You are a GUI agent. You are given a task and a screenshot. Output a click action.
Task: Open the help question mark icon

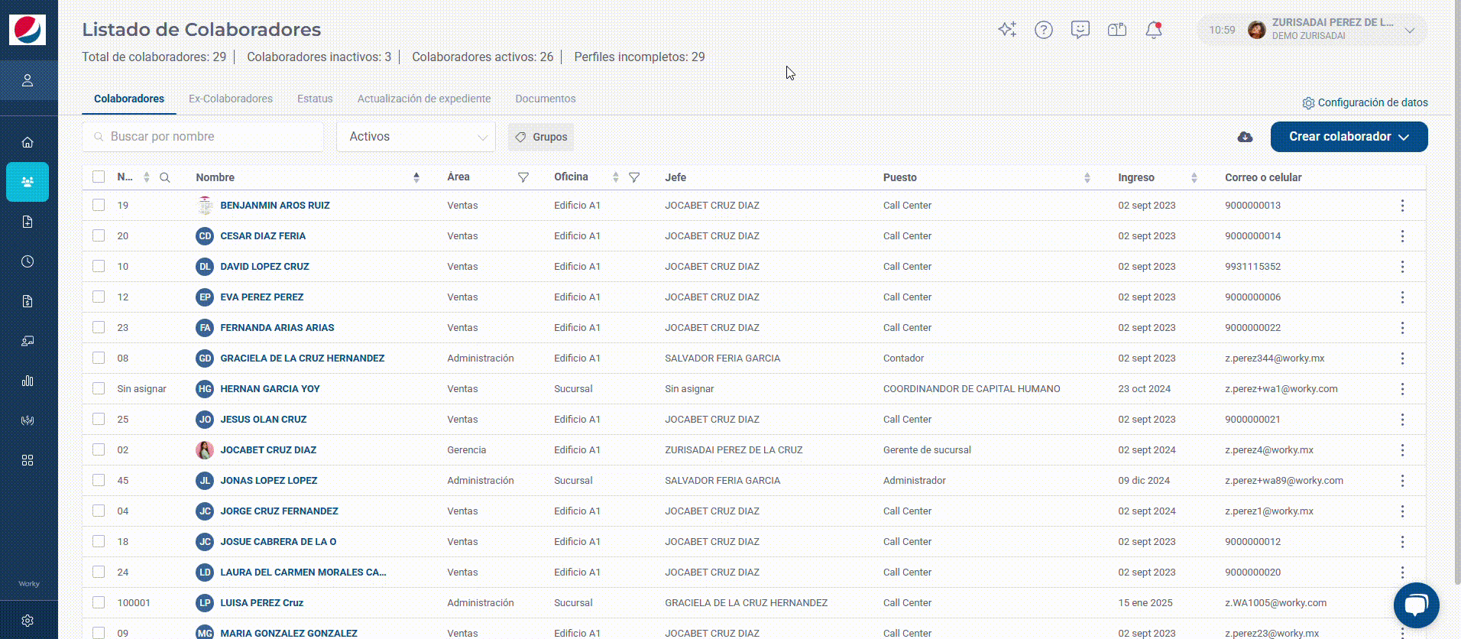(1044, 30)
